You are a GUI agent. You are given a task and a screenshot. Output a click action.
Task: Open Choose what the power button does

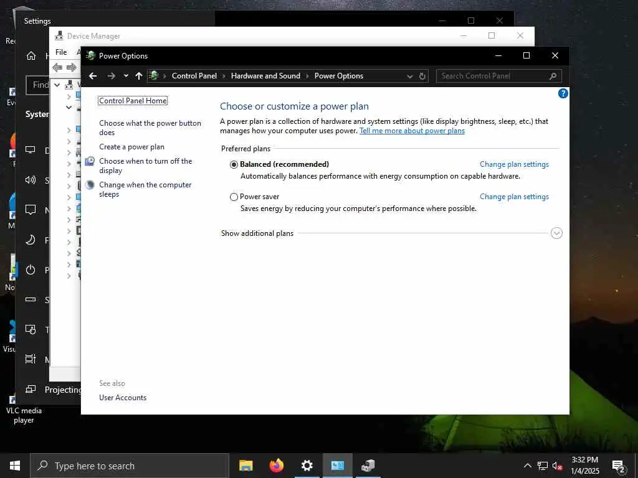[x=150, y=128]
